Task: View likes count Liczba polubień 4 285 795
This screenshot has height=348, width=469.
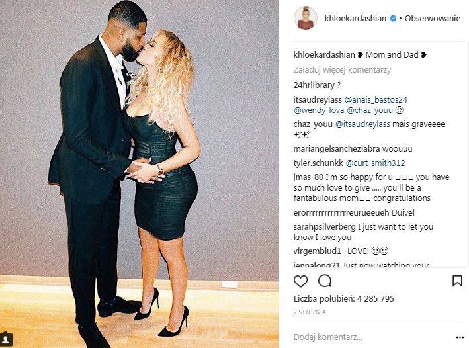Action: [x=344, y=298]
